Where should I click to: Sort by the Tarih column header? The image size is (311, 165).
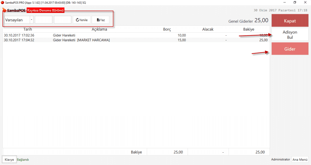28,29
